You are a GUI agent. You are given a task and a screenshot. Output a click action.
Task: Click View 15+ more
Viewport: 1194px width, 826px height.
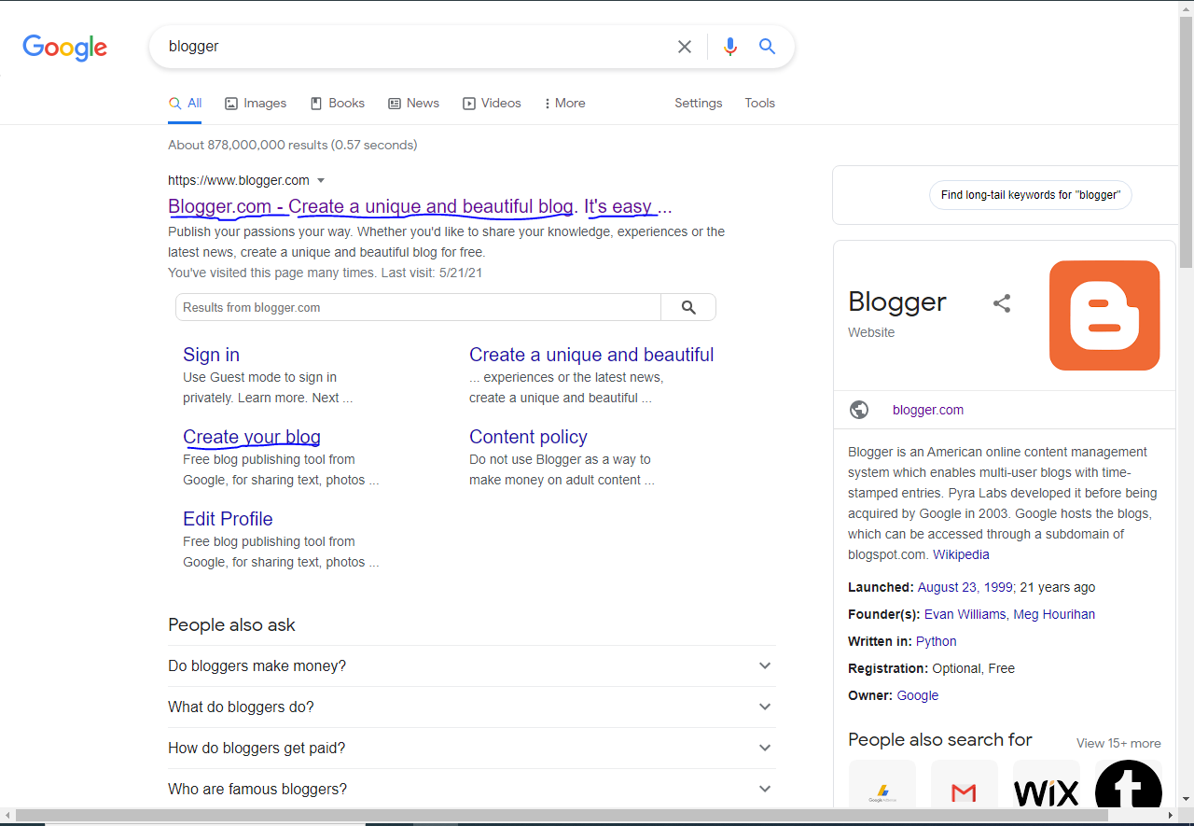point(1118,744)
